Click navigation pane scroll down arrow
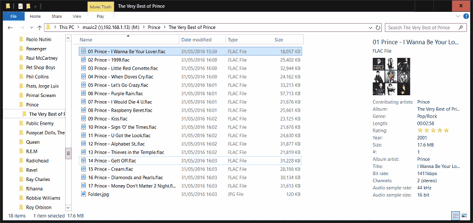 coord(68,208)
